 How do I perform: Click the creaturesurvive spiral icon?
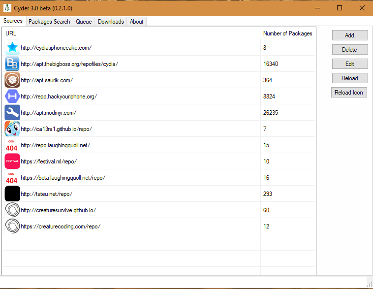(12, 210)
